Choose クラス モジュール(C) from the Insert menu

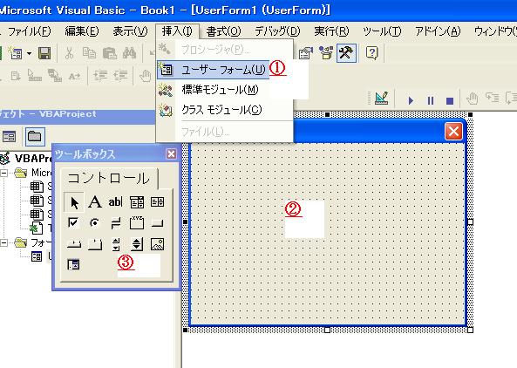225,110
